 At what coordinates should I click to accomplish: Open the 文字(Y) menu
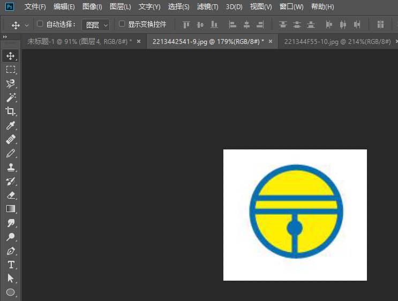(x=149, y=6)
